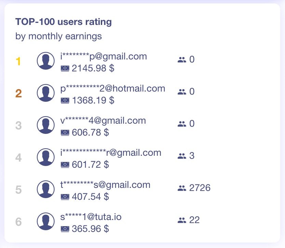Click the referrals icon next to 22
Screen dimensions: 285x248
pos(182,220)
